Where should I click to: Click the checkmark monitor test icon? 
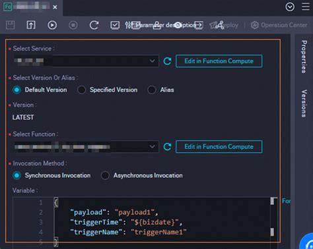(x=115, y=25)
